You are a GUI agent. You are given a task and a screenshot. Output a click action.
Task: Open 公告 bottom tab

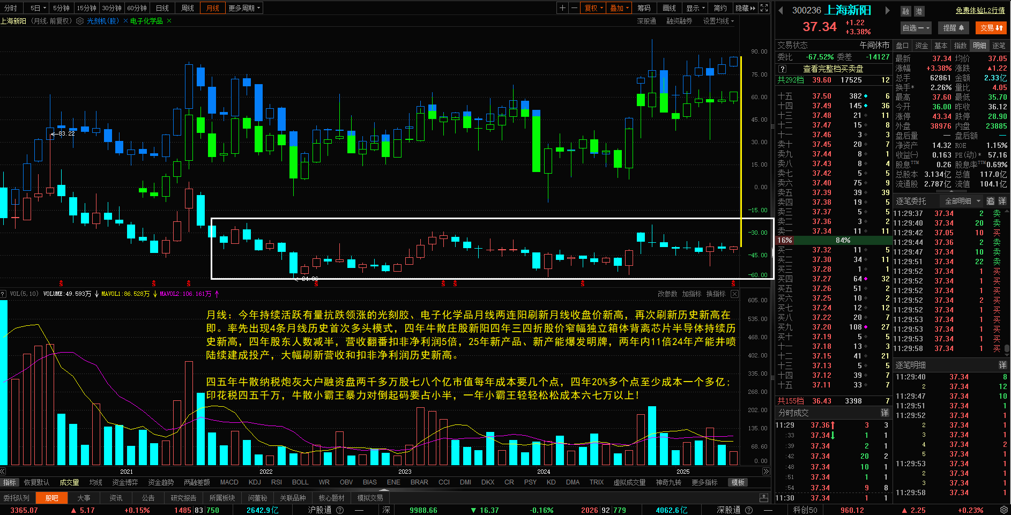[148, 498]
